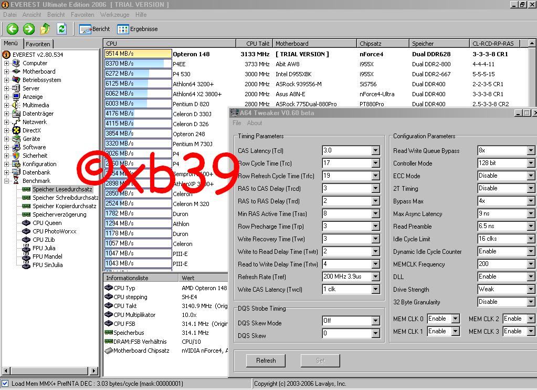
Task: Expand the Computer tree node
Action: (6, 63)
